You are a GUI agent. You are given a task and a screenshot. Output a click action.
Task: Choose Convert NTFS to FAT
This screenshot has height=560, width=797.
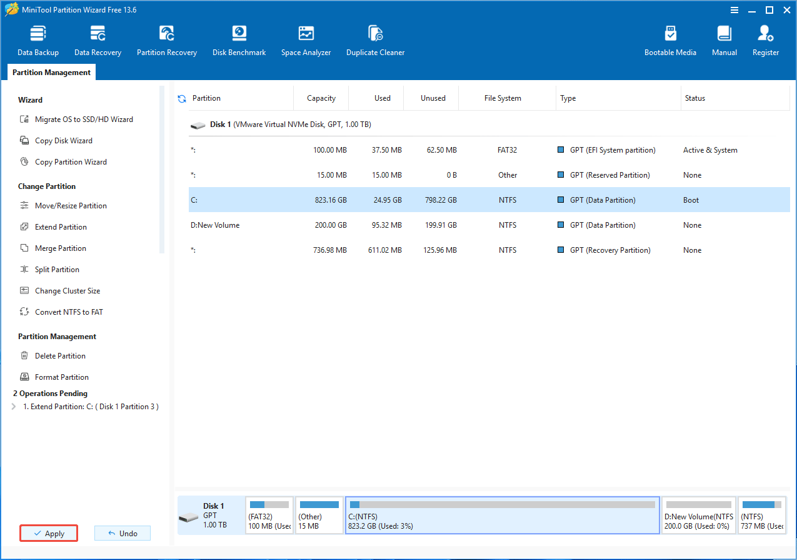click(61, 312)
